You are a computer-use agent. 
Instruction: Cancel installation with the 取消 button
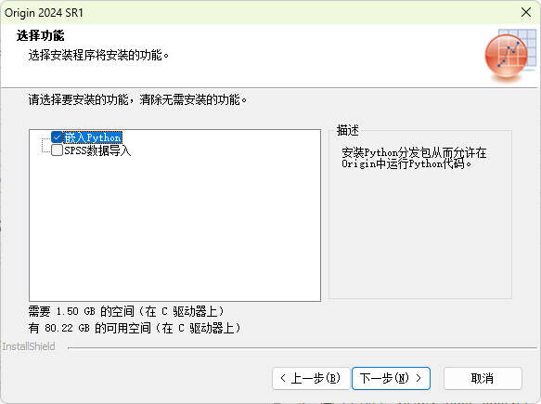coord(483,378)
